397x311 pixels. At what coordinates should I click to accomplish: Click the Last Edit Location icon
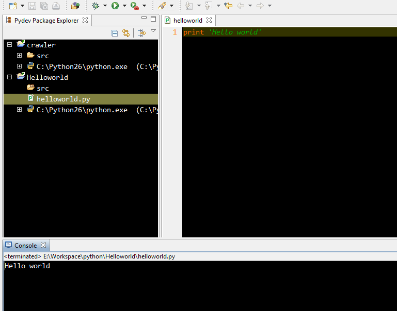pyautogui.click(x=228, y=6)
